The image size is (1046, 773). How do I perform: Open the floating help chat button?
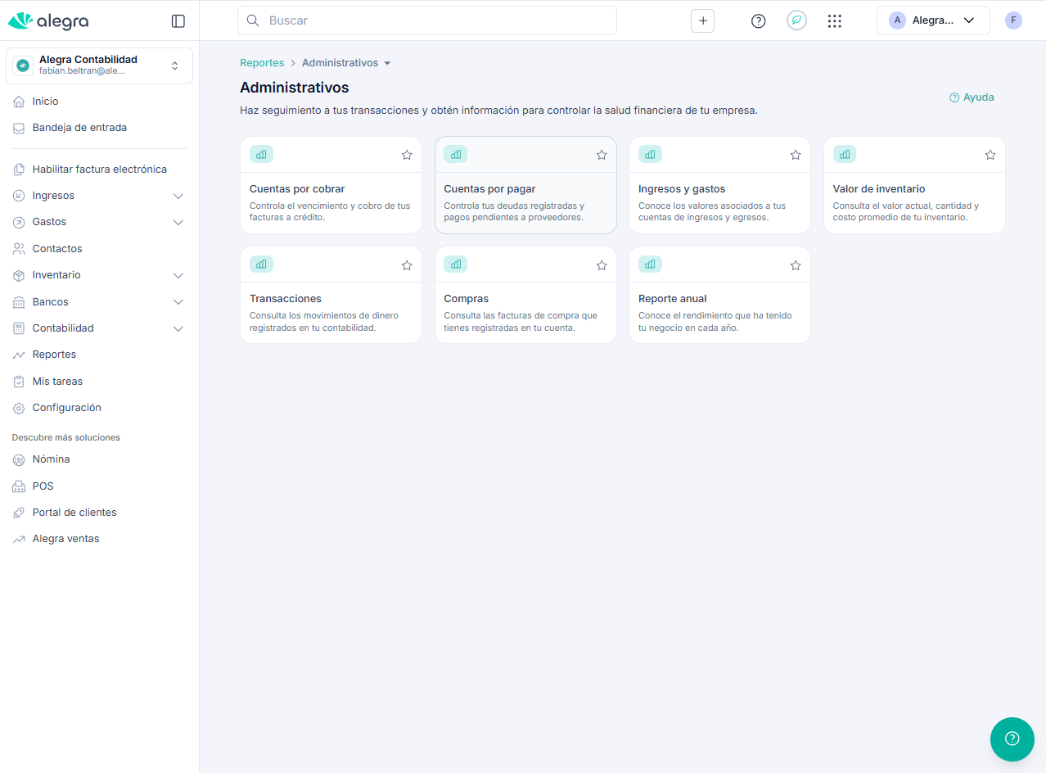tap(1012, 739)
